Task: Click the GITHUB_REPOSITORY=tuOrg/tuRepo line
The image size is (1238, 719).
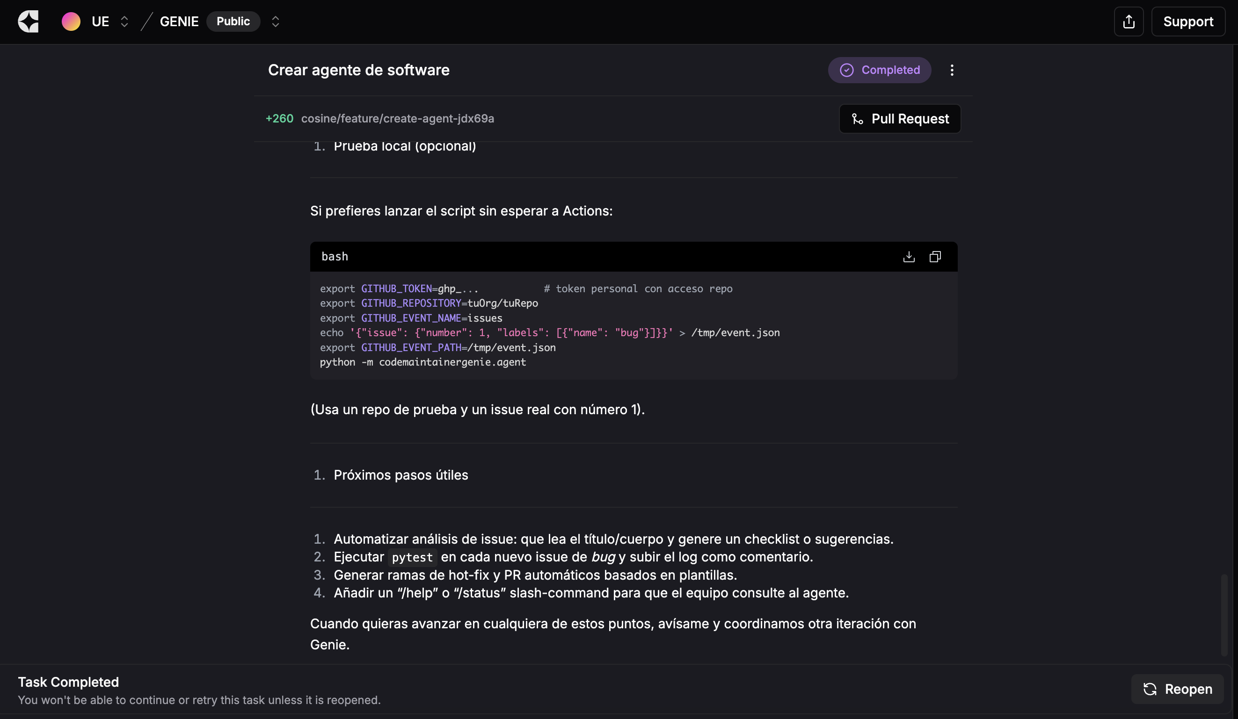Action: tap(429, 303)
